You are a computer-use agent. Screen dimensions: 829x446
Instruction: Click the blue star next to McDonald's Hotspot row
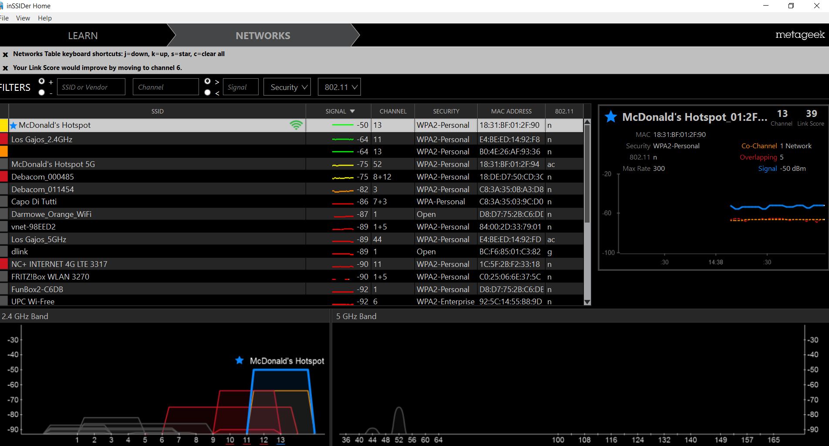point(13,125)
